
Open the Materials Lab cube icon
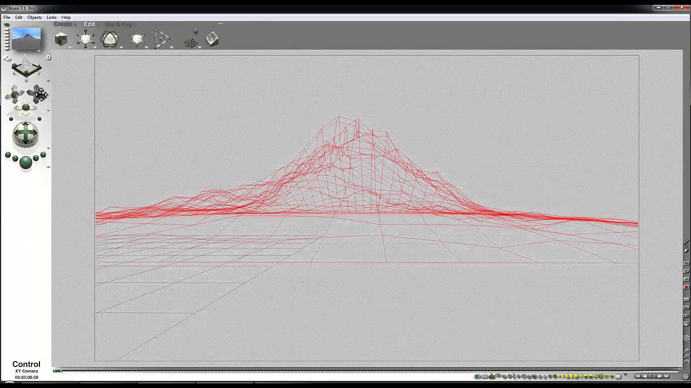[x=61, y=39]
